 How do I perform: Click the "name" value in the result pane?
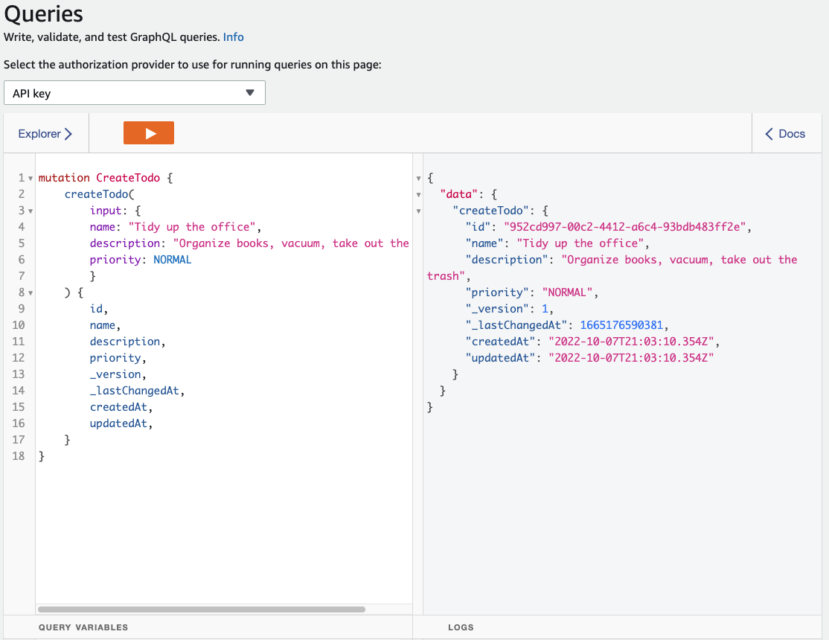pos(580,243)
